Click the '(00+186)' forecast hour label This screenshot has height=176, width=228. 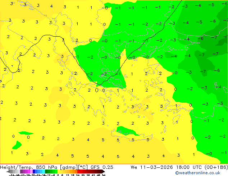pyautogui.click(x=216, y=167)
